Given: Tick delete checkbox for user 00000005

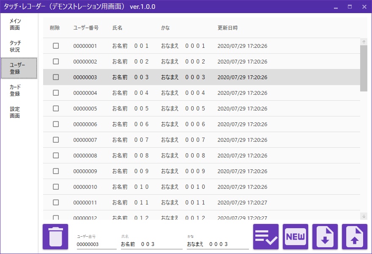Looking at the screenshot, I should pos(56,108).
